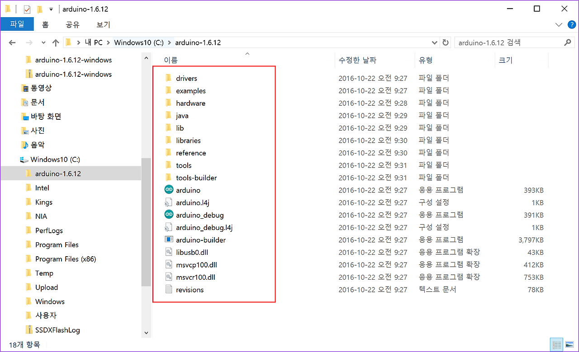Open the recent locations dropdown arrow
This screenshot has width=579, height=352.
(x=43, y=42)
